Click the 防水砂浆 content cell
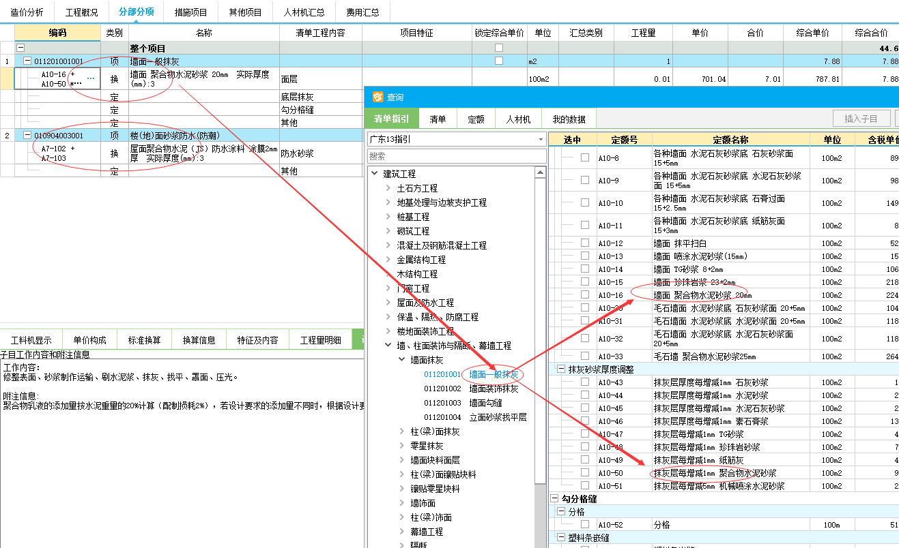The image size is (899, 548). coord(321,153)
